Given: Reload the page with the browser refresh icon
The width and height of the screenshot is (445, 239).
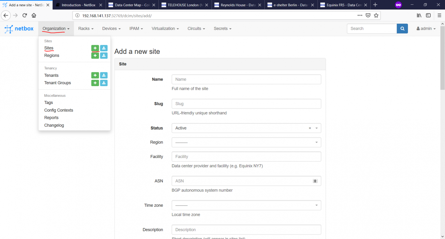Looking at the screenshot, I should pos(25,16).
